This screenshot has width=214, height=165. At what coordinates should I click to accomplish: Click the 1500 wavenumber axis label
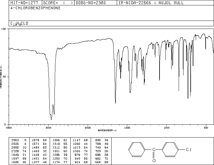tap(127, 128)
